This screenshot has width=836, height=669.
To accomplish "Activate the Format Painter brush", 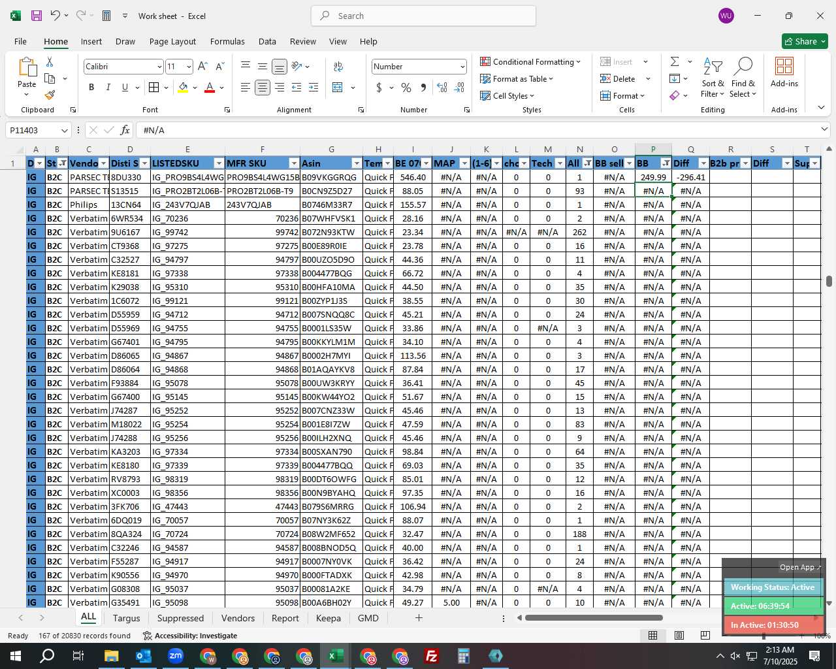I will click(50, 95).
